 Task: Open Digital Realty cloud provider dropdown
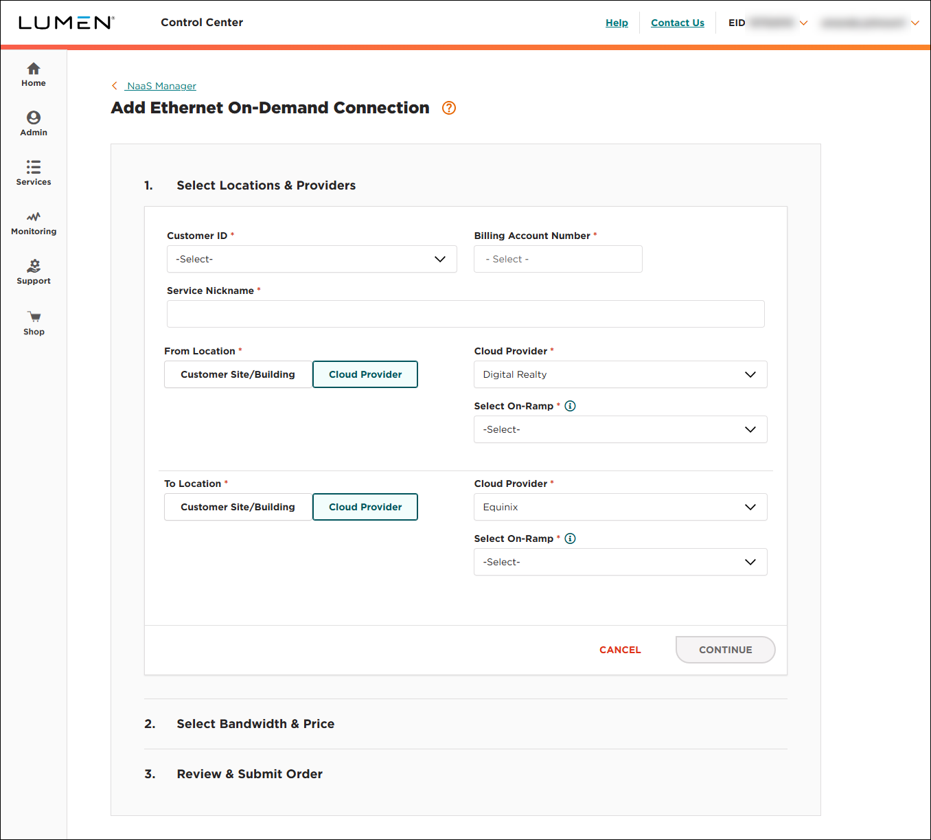coord(621,374)
